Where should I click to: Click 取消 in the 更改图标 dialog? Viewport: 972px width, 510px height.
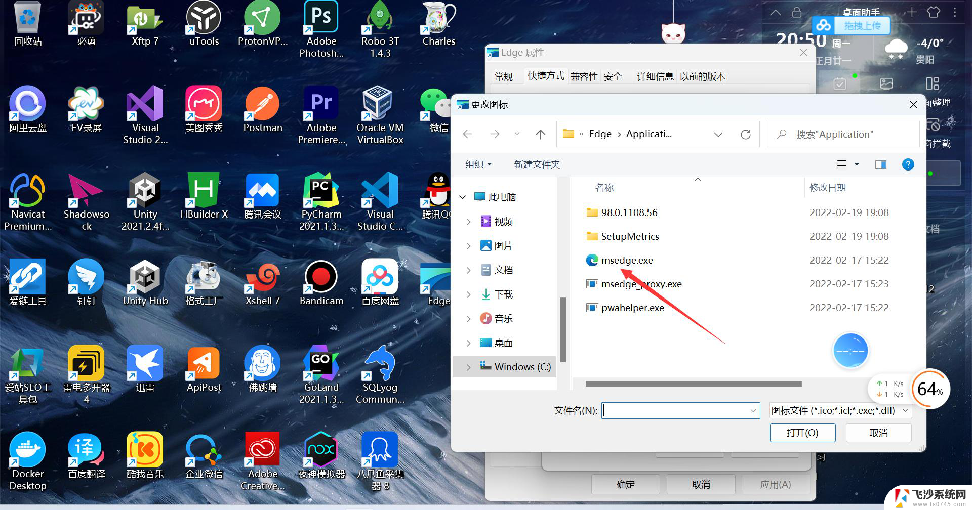click(x=879, y=433)
